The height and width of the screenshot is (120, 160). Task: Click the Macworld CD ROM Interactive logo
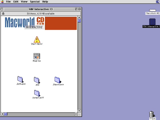24,23
